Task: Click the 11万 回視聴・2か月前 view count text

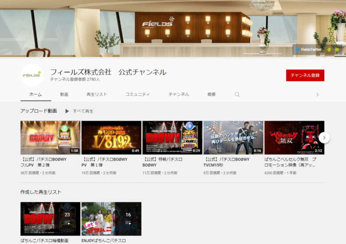Action: click(160, 173)
